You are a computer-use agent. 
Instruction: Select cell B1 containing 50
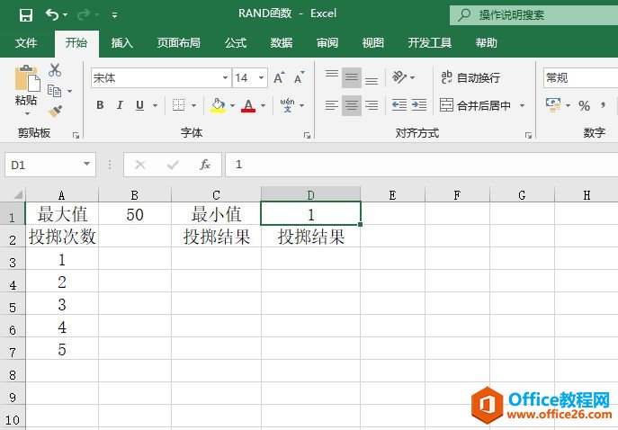click(x=135, y=214)
